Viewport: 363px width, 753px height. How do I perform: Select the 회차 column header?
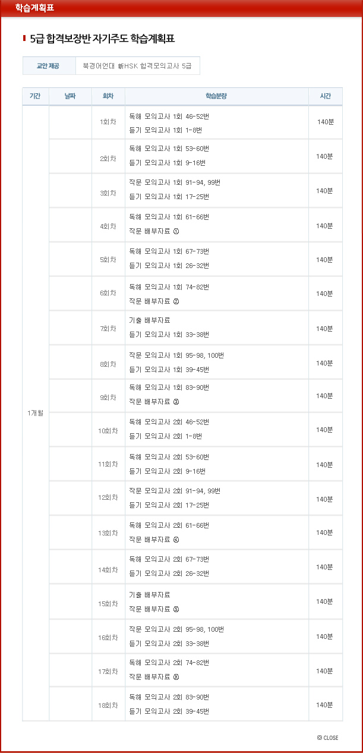pos(108,96)
